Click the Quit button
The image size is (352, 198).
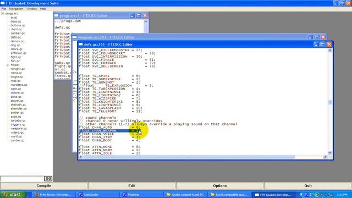pyautogui.click(x=308, y=186)
